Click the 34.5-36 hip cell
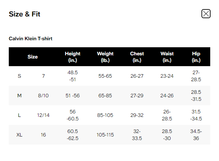Viewport: 219px width, 161px height. click(196, 135)
